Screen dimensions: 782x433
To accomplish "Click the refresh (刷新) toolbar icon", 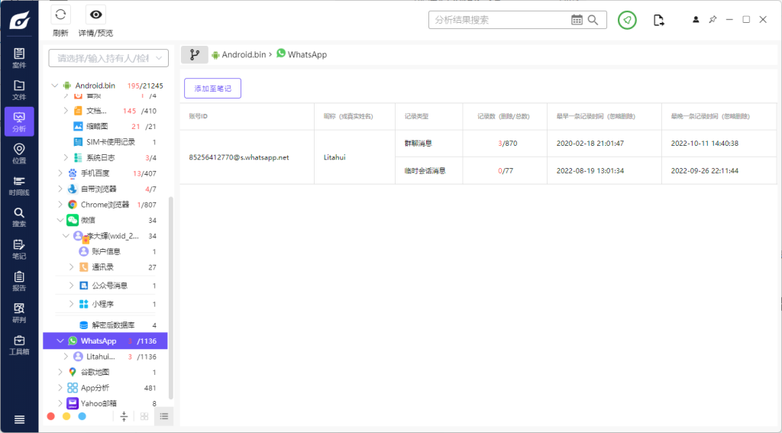I will click(60, 15).
